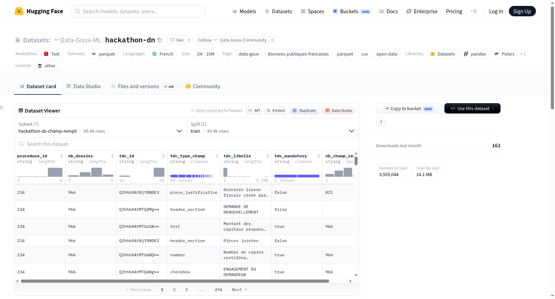
Task: Click the Next page button
Action: [x=239, y=290]
